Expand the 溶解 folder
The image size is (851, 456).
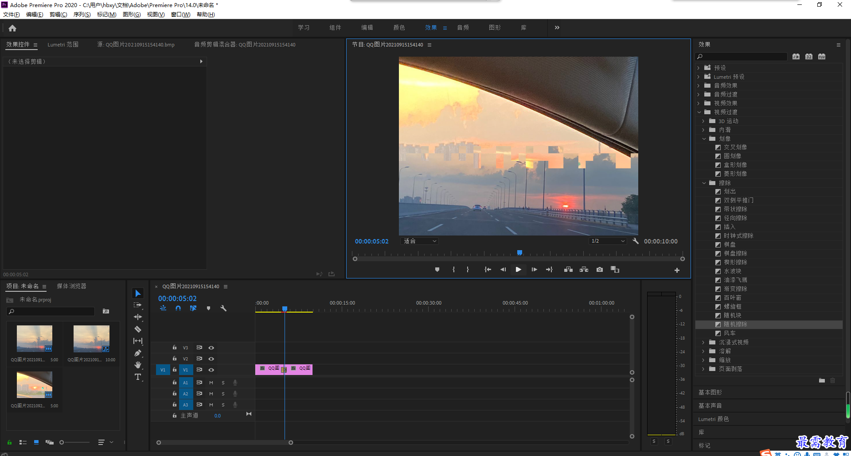[703, 351]
